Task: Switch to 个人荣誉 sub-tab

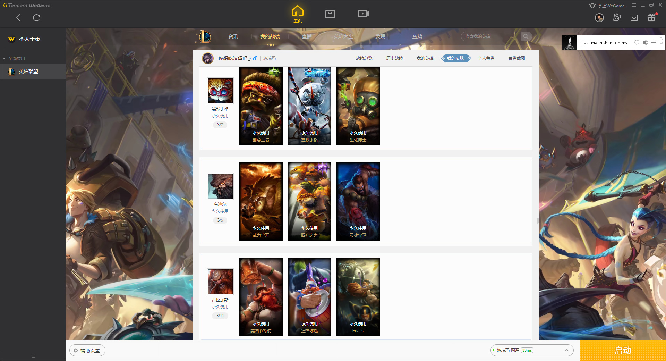Action: [486, 58]
